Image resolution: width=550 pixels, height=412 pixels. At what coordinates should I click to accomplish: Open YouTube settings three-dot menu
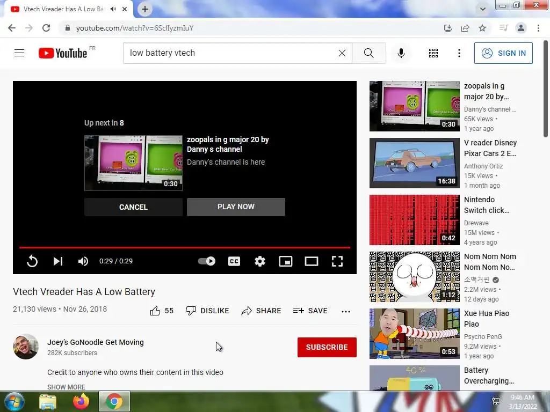(x=459, y=53)
